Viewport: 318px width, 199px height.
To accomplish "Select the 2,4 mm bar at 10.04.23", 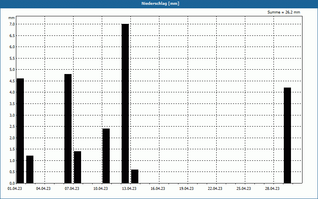I will 106,156.
